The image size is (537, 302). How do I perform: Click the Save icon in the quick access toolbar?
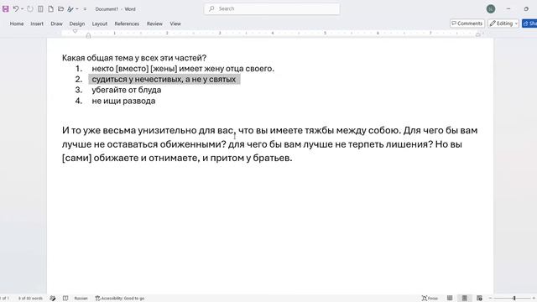(6, 9)
